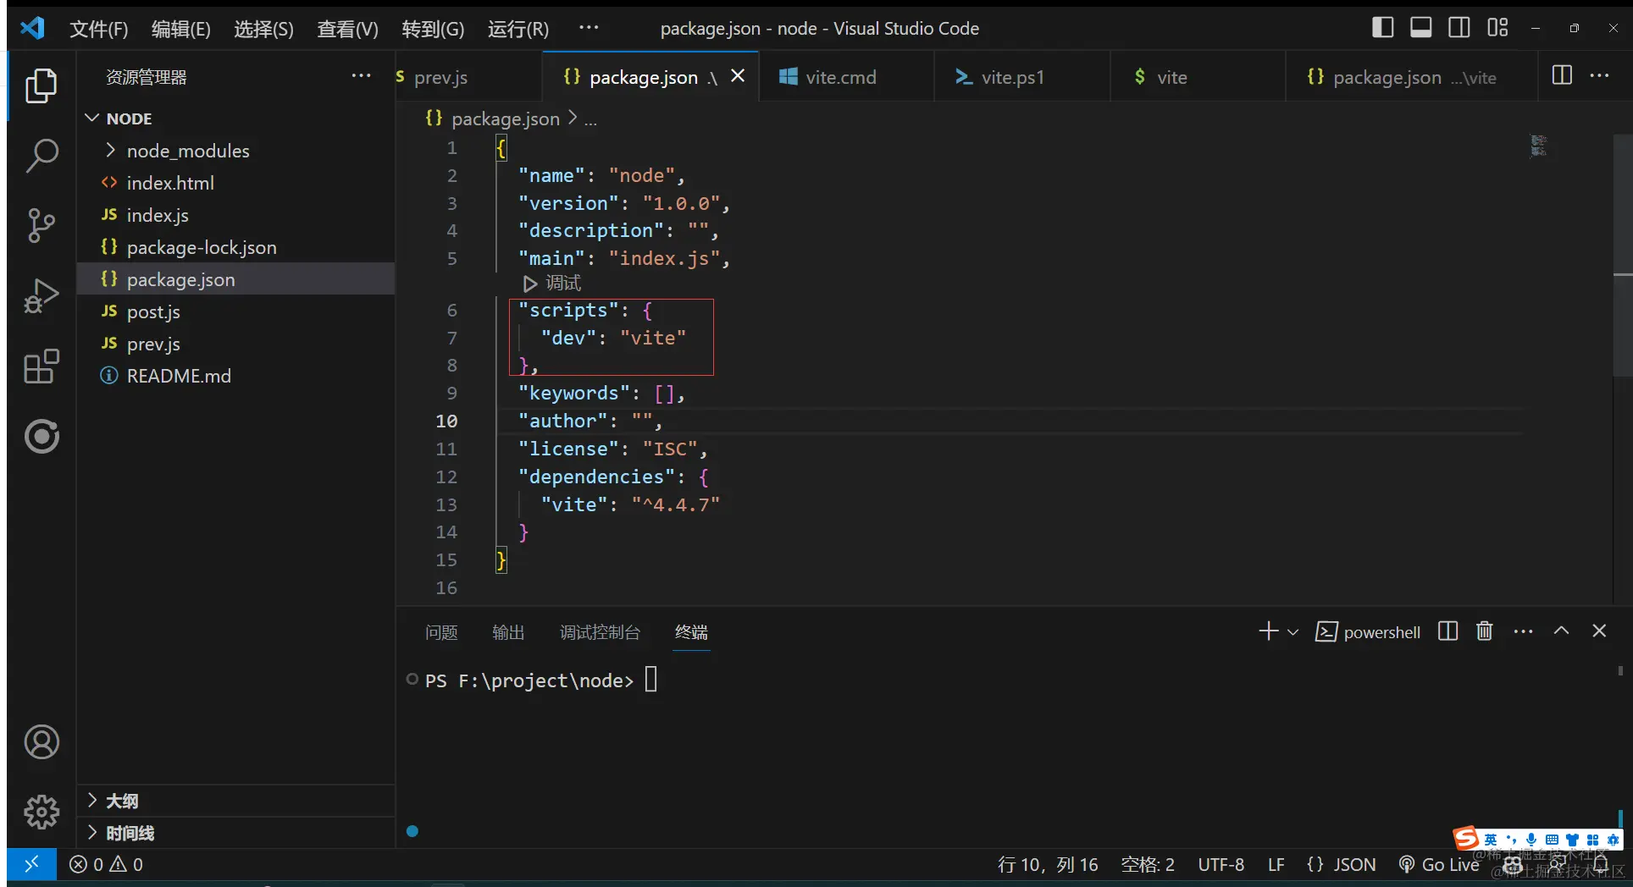The width and height of the screenshot is (1633, 887).
Task: Collapse the NODE folder section
Action: (237, 118)
